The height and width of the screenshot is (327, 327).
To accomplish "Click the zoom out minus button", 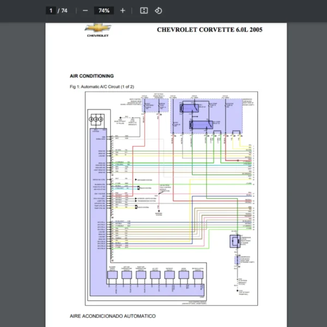I will pos(85,10).
